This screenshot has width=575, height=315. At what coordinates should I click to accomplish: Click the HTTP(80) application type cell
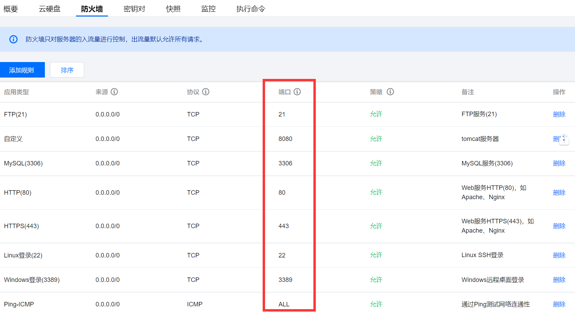pos(18,193)
